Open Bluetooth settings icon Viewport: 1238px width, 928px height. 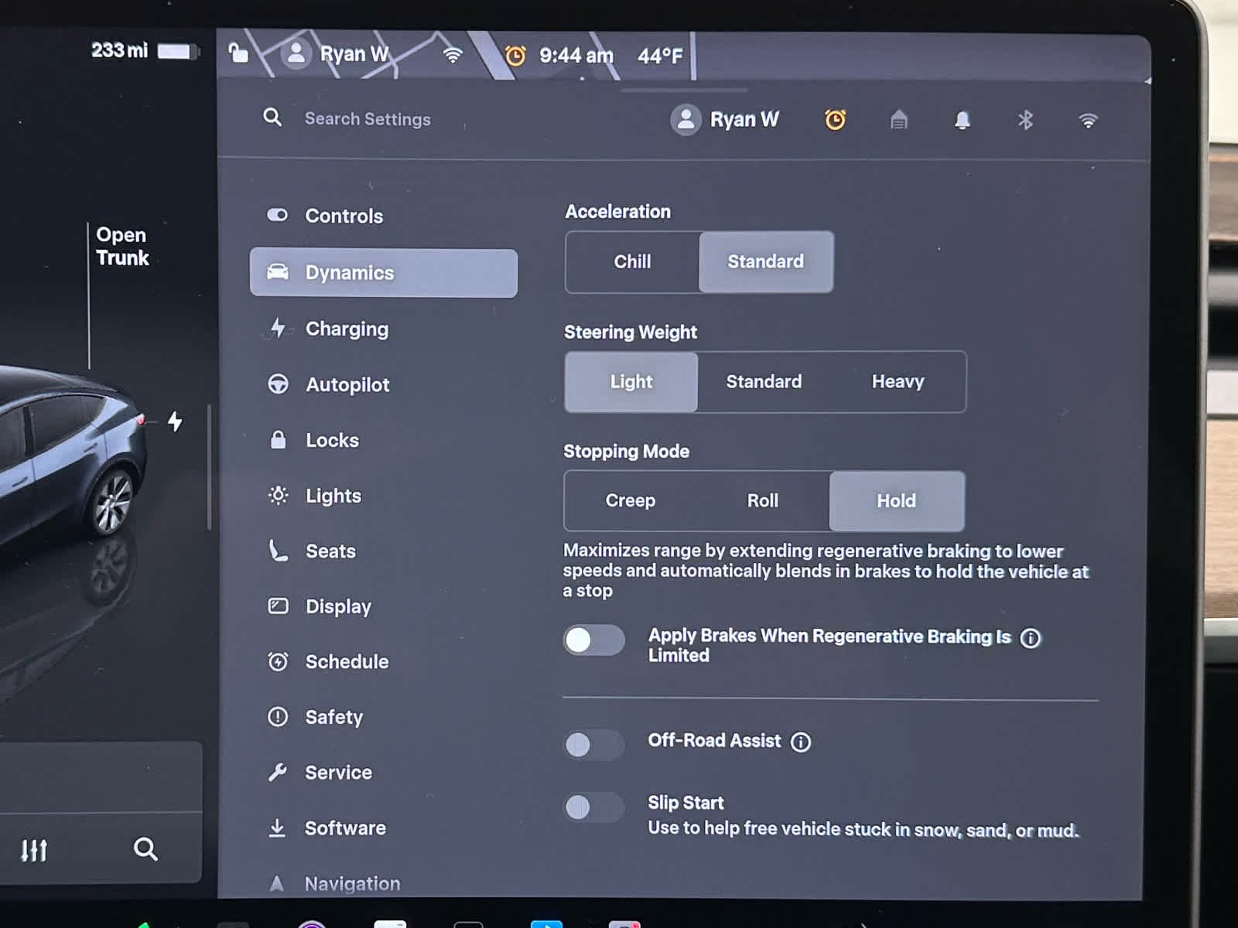click(1025, 120)
